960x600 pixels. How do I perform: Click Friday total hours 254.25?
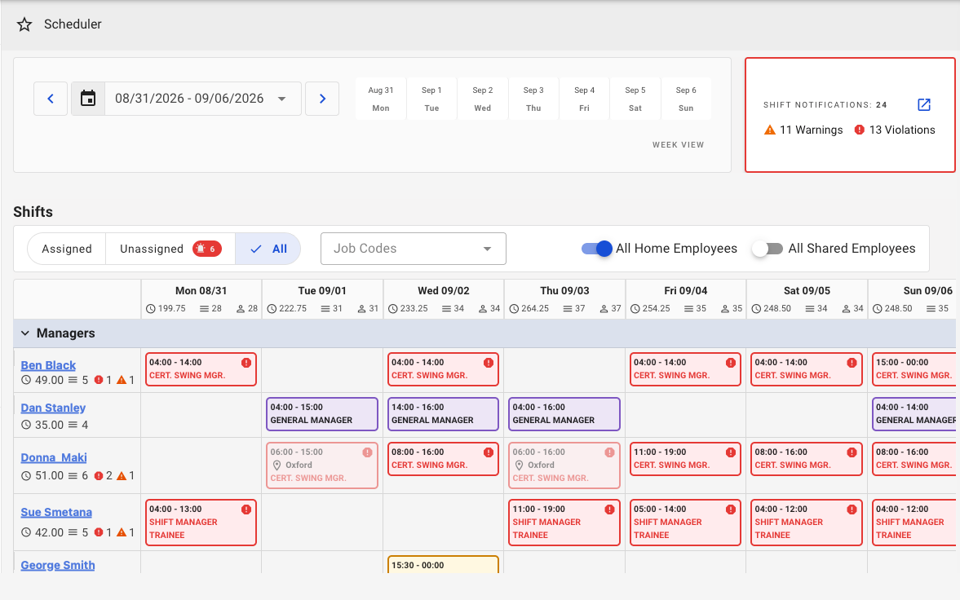(657, 309)
